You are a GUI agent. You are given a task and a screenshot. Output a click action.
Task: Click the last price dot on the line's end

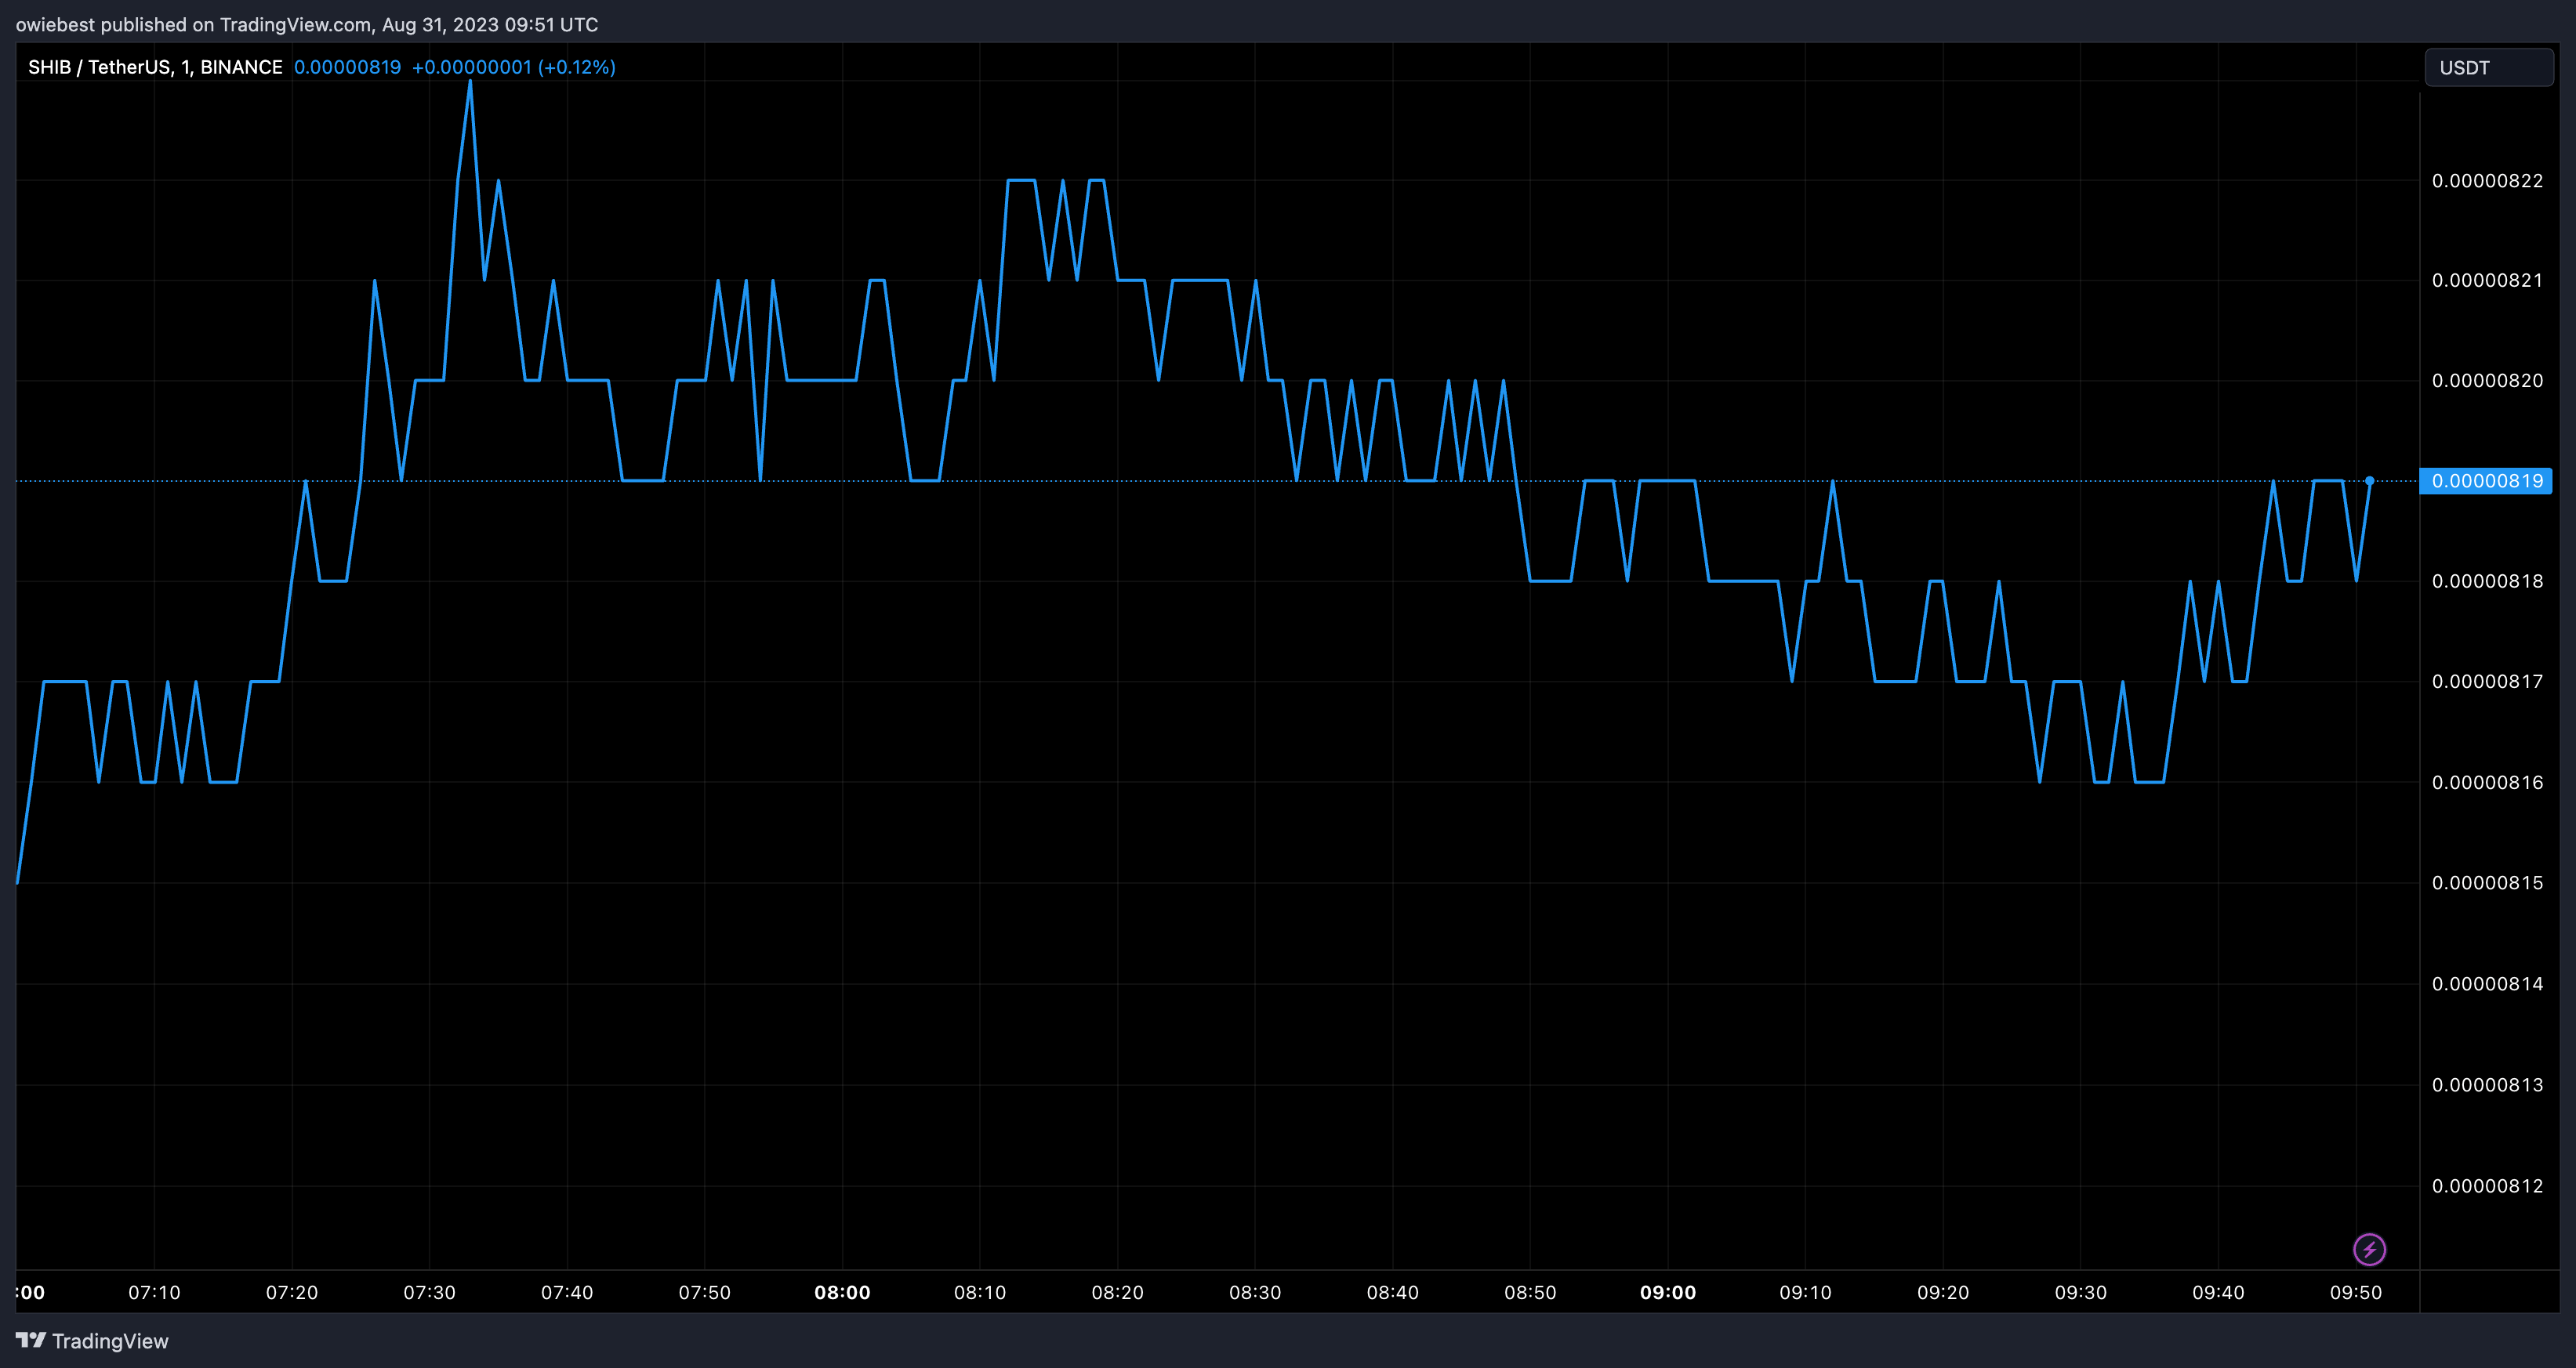coord(2369,480)
